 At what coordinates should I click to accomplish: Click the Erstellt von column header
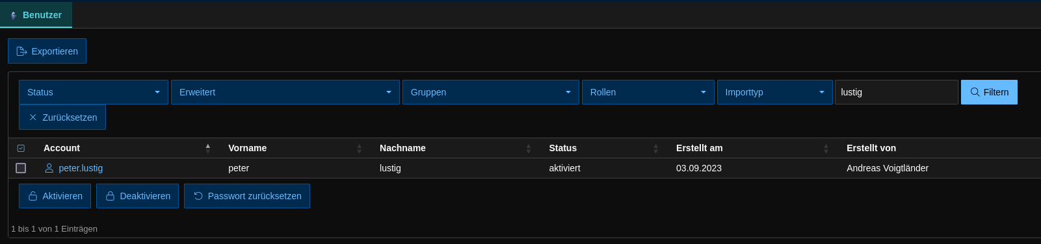(x=871, y=148)
